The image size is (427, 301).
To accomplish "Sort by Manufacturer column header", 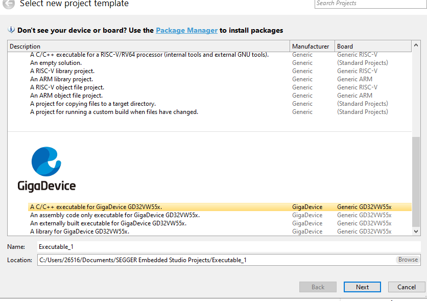I will click(313, 47).
